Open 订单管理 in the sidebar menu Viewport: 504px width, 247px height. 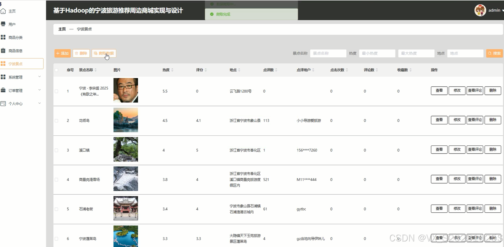(16, 90)
